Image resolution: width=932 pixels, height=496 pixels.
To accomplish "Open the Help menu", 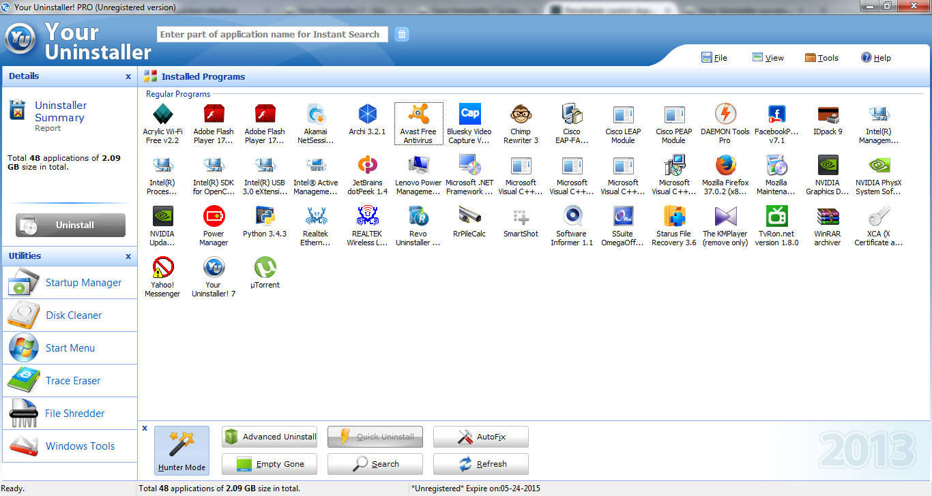I will point(876,58).
